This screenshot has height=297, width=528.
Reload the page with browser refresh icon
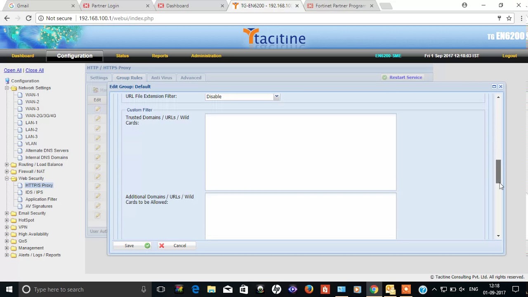pos(28,18)
